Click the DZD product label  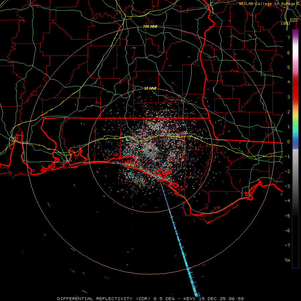point(294,20)
